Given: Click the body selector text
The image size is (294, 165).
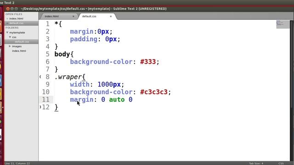Looking at the screenshot, I should 62,54.
